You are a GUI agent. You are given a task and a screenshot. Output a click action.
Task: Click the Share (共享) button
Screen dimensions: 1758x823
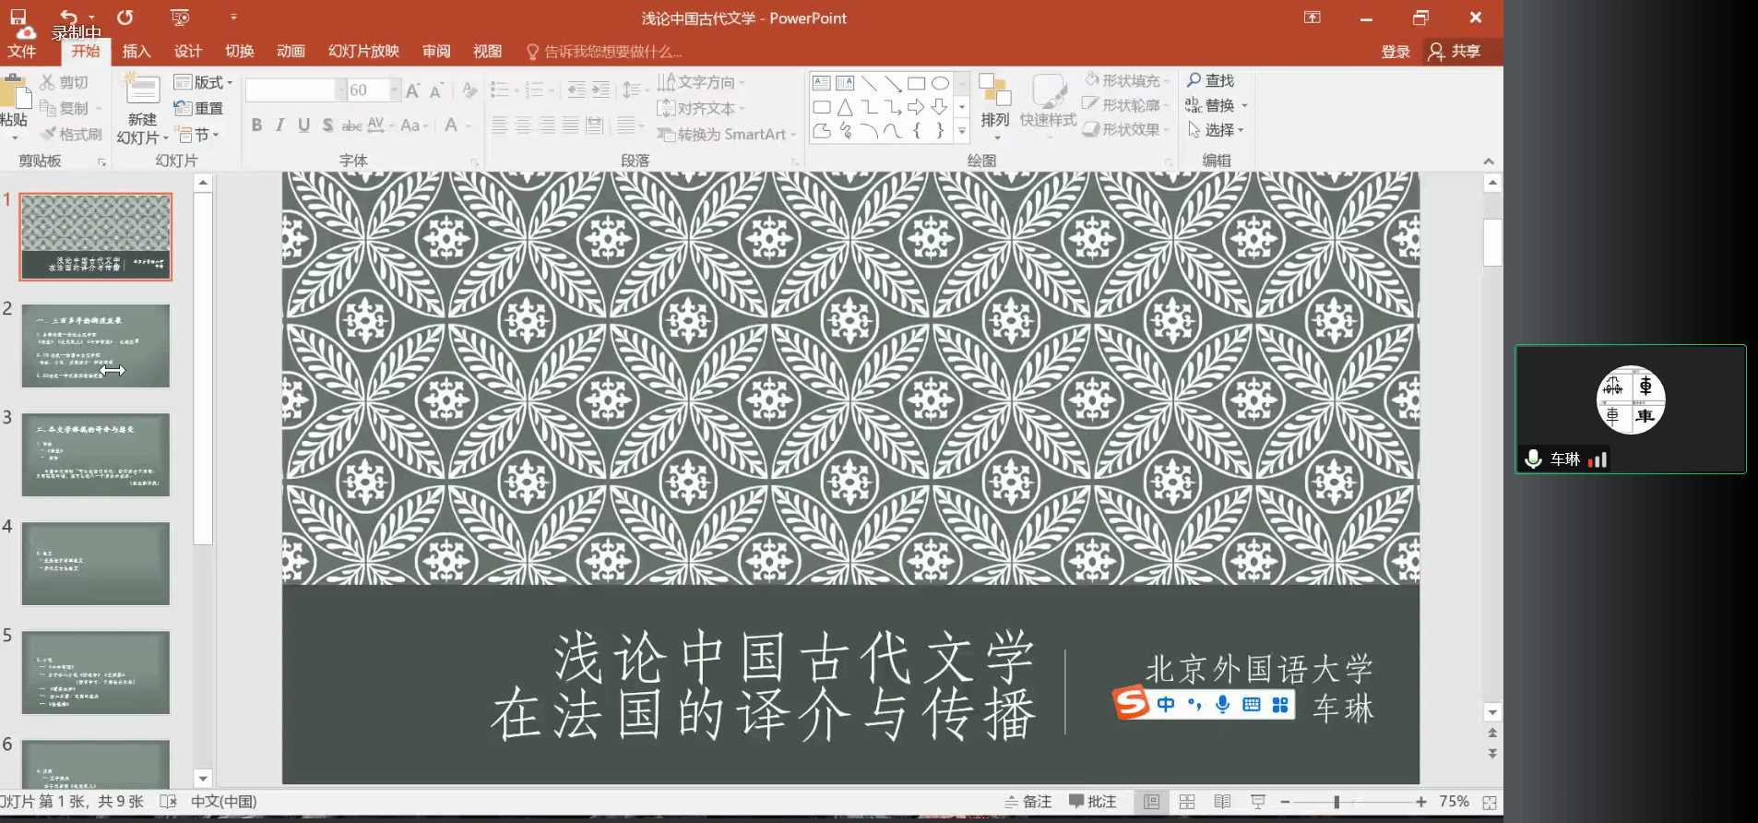[1455, 51]
